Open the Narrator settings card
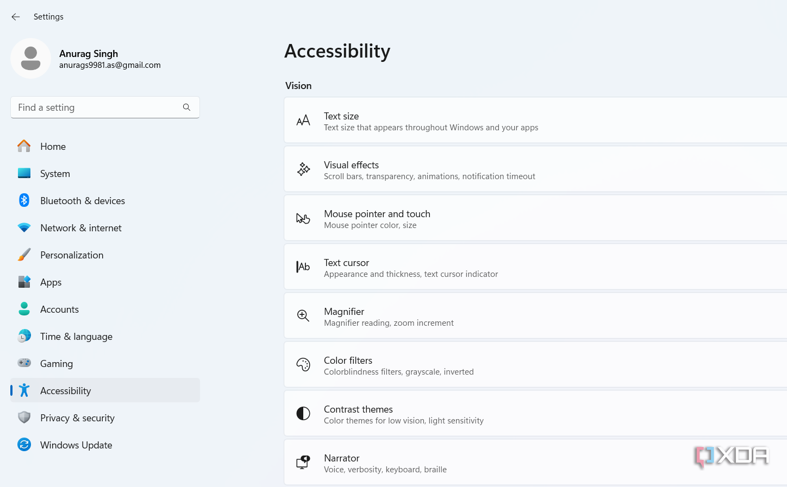The height and width of the screenshot is (487, 787). [x=535, y=463]
